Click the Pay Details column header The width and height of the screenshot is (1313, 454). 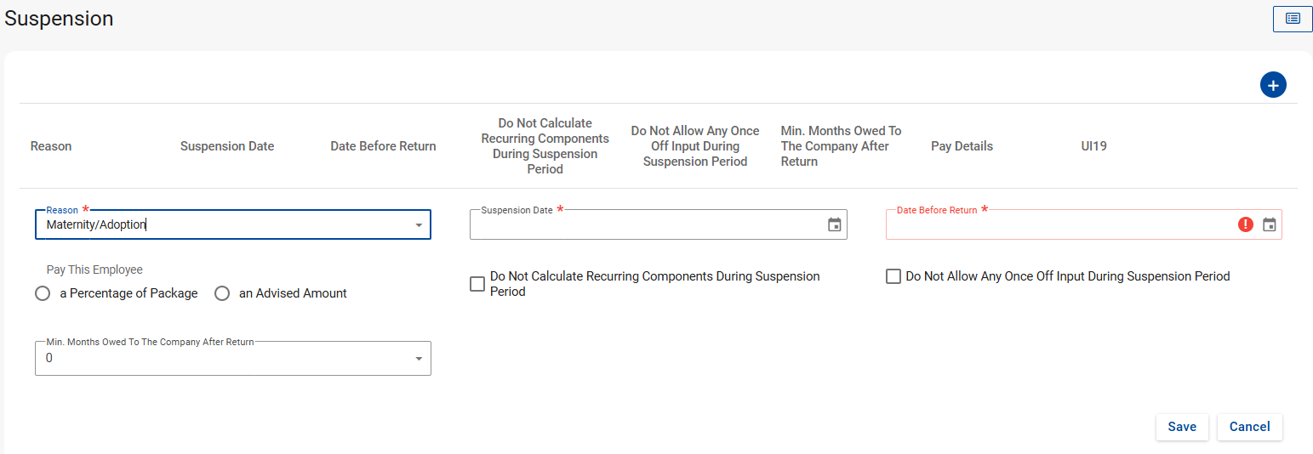[x=962, y=146]
